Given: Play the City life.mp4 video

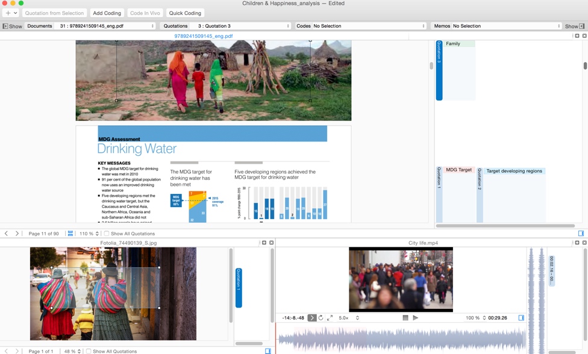Looking at the screenshot, I should pos(416,318).
